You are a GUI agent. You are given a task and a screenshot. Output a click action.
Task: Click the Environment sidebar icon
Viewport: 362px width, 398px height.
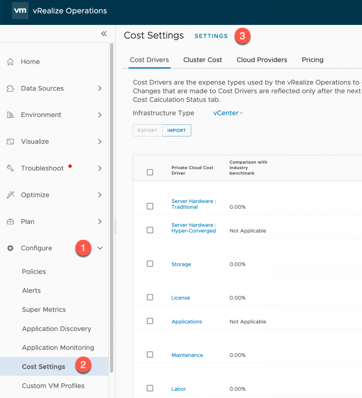pos(10,115)
